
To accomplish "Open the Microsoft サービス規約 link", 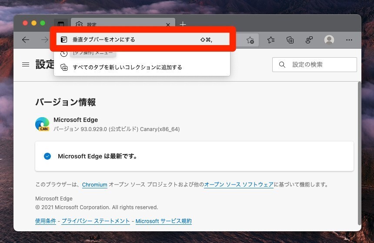I will (164, 221).
